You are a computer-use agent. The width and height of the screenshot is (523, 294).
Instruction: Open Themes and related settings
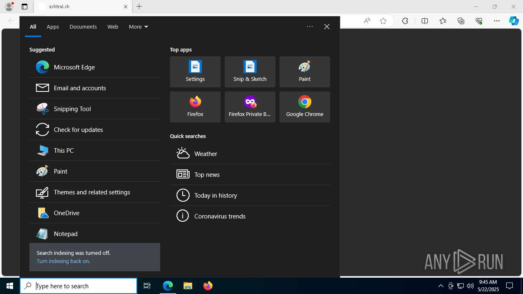coord(95,192)
